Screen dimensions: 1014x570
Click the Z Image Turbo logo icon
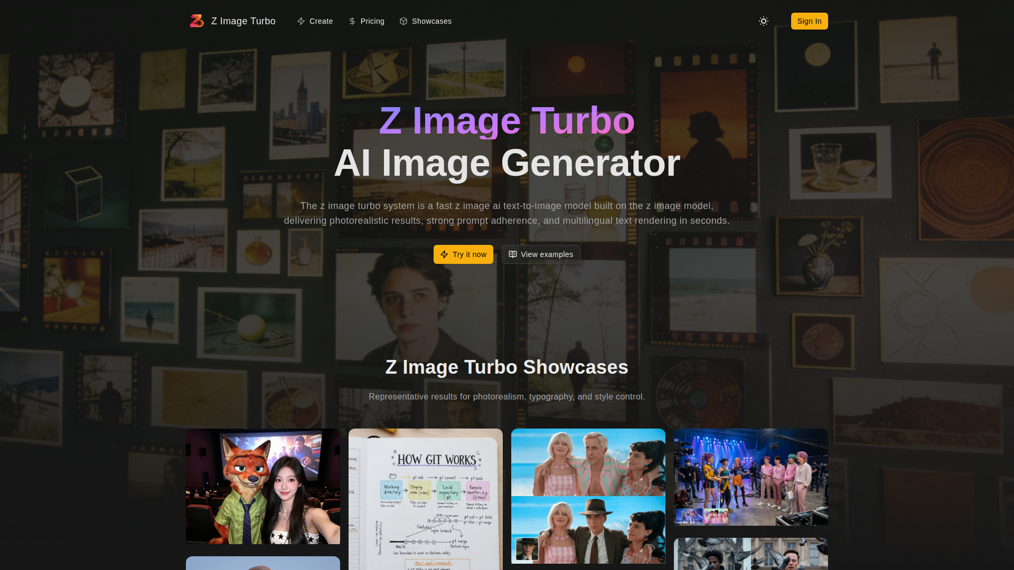pos(196,21)
